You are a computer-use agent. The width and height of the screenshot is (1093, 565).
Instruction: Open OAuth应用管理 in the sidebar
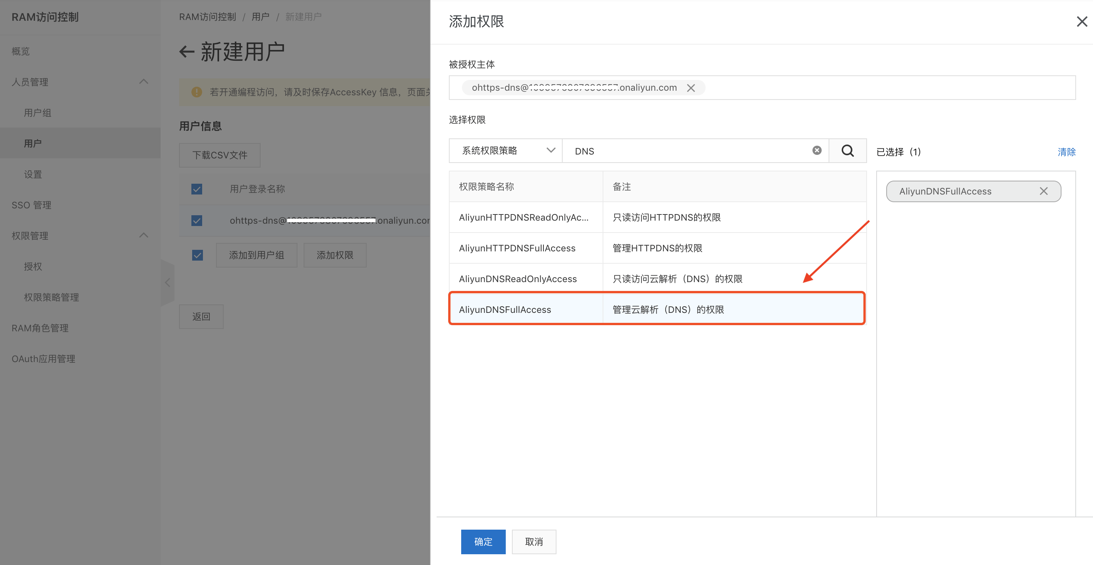point(43,359)
